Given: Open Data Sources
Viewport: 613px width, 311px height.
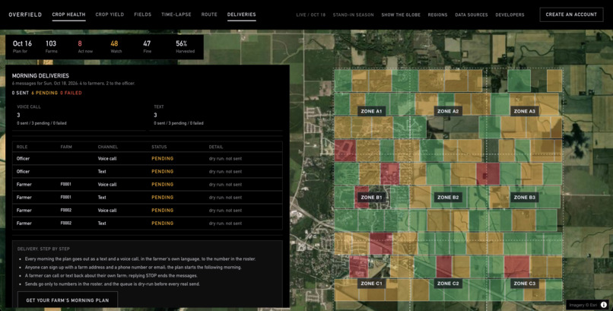Looking at the screenshot, I should pyautogui.click(x=472, y=15).
